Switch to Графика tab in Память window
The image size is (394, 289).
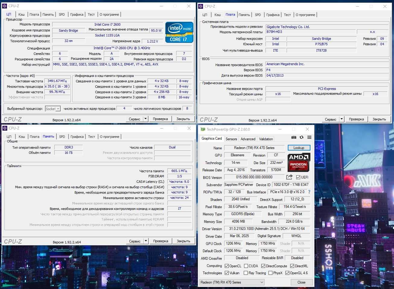(x=77, y=137)
